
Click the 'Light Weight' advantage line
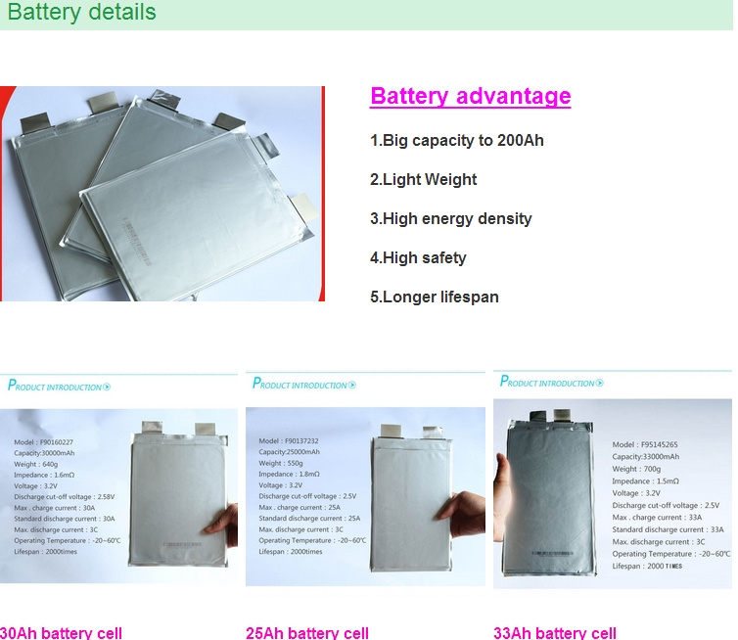pos(424,179)
